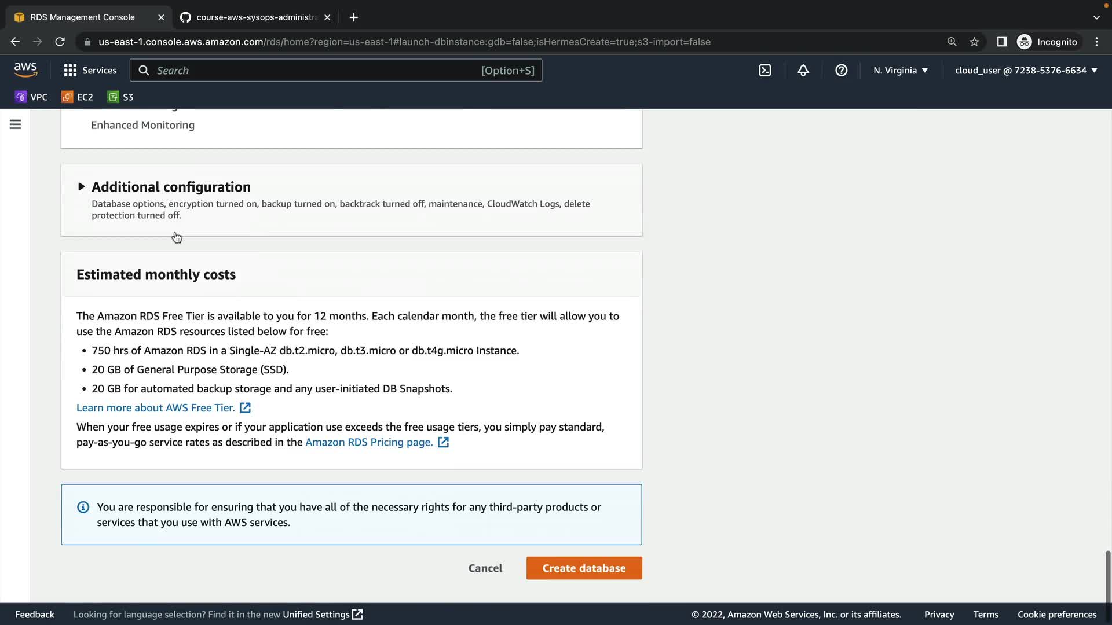Open the VPC shortcut in favorites bar
The image size is (1112, 625).
(31, 97)
